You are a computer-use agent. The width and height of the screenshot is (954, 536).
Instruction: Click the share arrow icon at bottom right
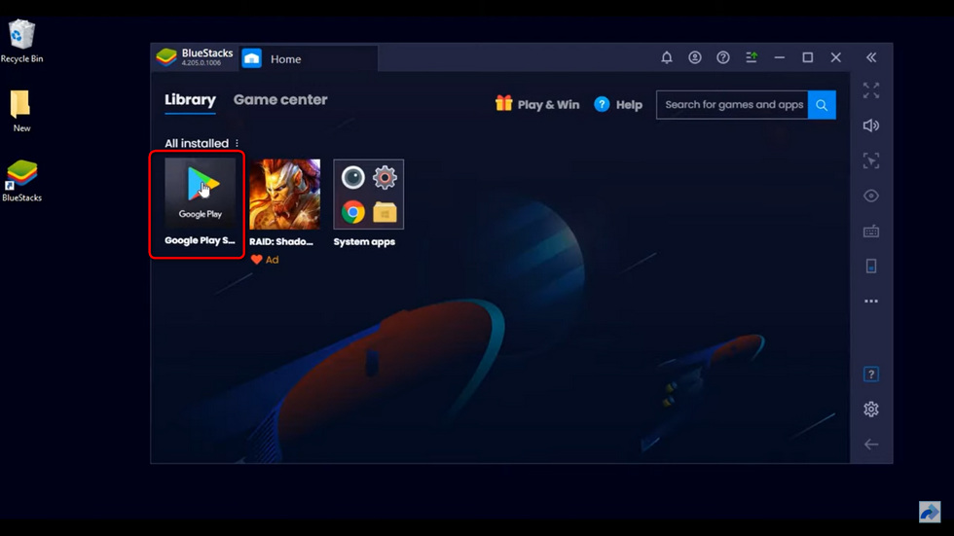(x=930, y=512)
